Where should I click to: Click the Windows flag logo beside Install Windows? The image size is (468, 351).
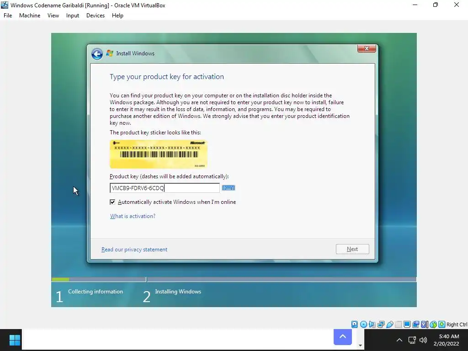(110, 53)
